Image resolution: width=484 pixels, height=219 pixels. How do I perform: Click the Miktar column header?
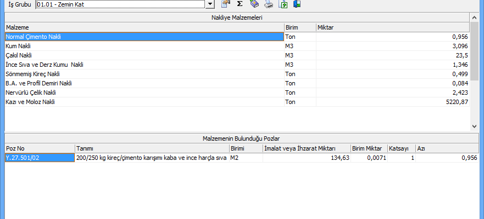[392, 27]
